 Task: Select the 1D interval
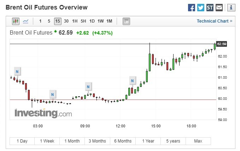(x=92, y=21)
